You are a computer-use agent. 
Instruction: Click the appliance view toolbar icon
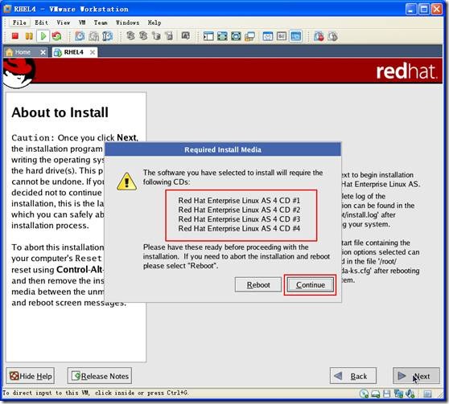click(x=282, y=36)
